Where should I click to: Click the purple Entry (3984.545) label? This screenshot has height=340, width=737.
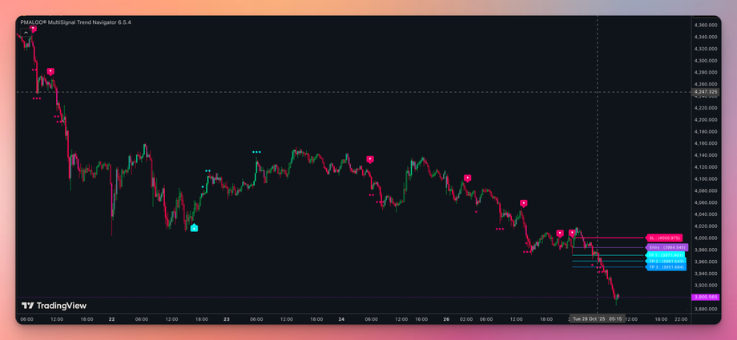coord(667,247)
